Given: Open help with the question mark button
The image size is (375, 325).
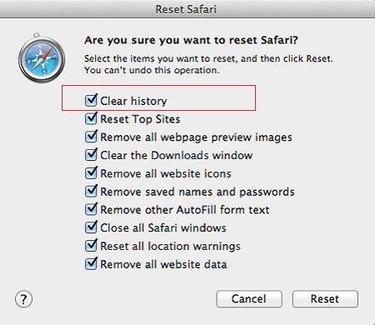Looking at the screenshot, I should coord(23,299).
